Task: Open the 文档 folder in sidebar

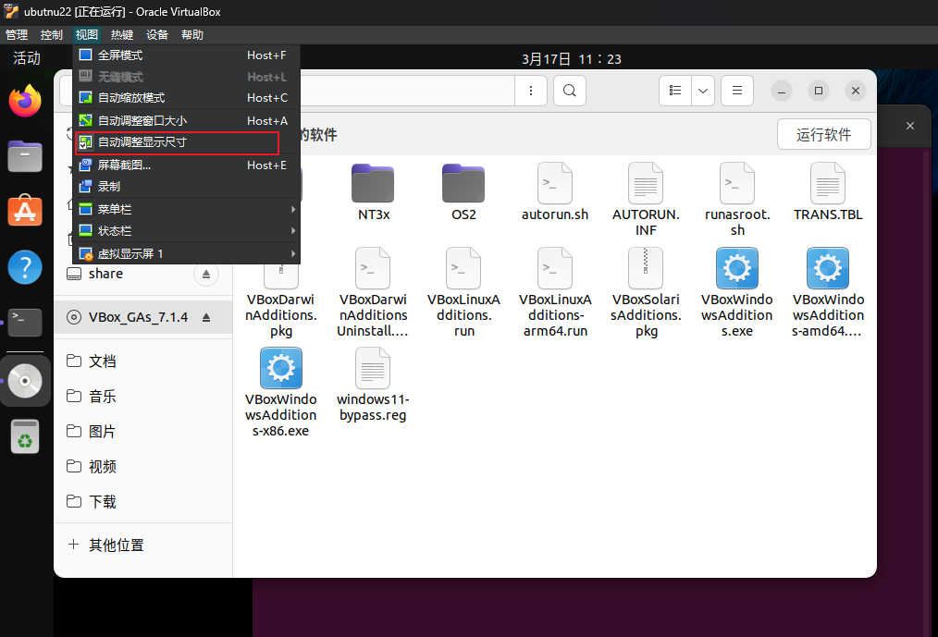Action: click(x=143, y=361)
